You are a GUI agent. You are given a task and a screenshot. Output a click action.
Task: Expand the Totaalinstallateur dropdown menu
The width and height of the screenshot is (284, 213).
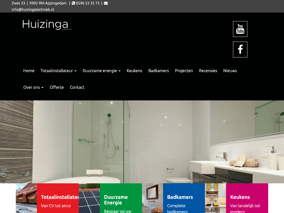coord(59,71)
